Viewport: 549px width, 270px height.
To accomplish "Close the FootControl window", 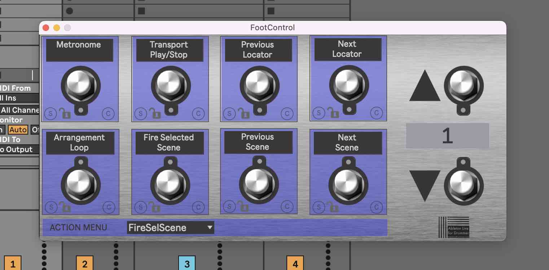I will pos(46,28).
